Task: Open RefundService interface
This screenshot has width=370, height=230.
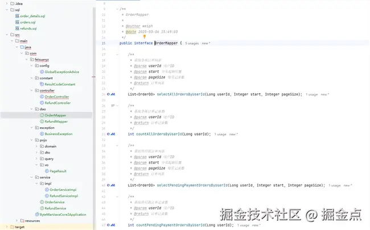Action: pos(55,208)
